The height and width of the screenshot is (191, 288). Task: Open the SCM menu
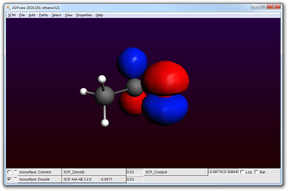coord(12,15)
